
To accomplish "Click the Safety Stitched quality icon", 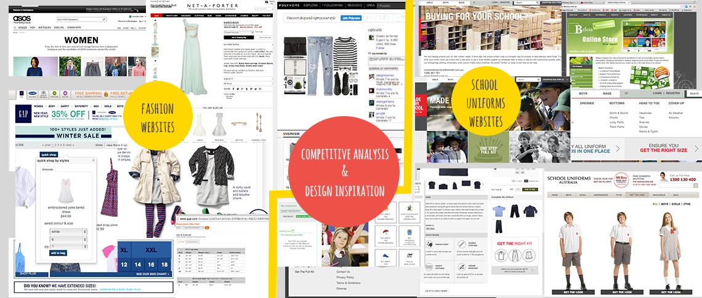I will (x=429, y=266).
